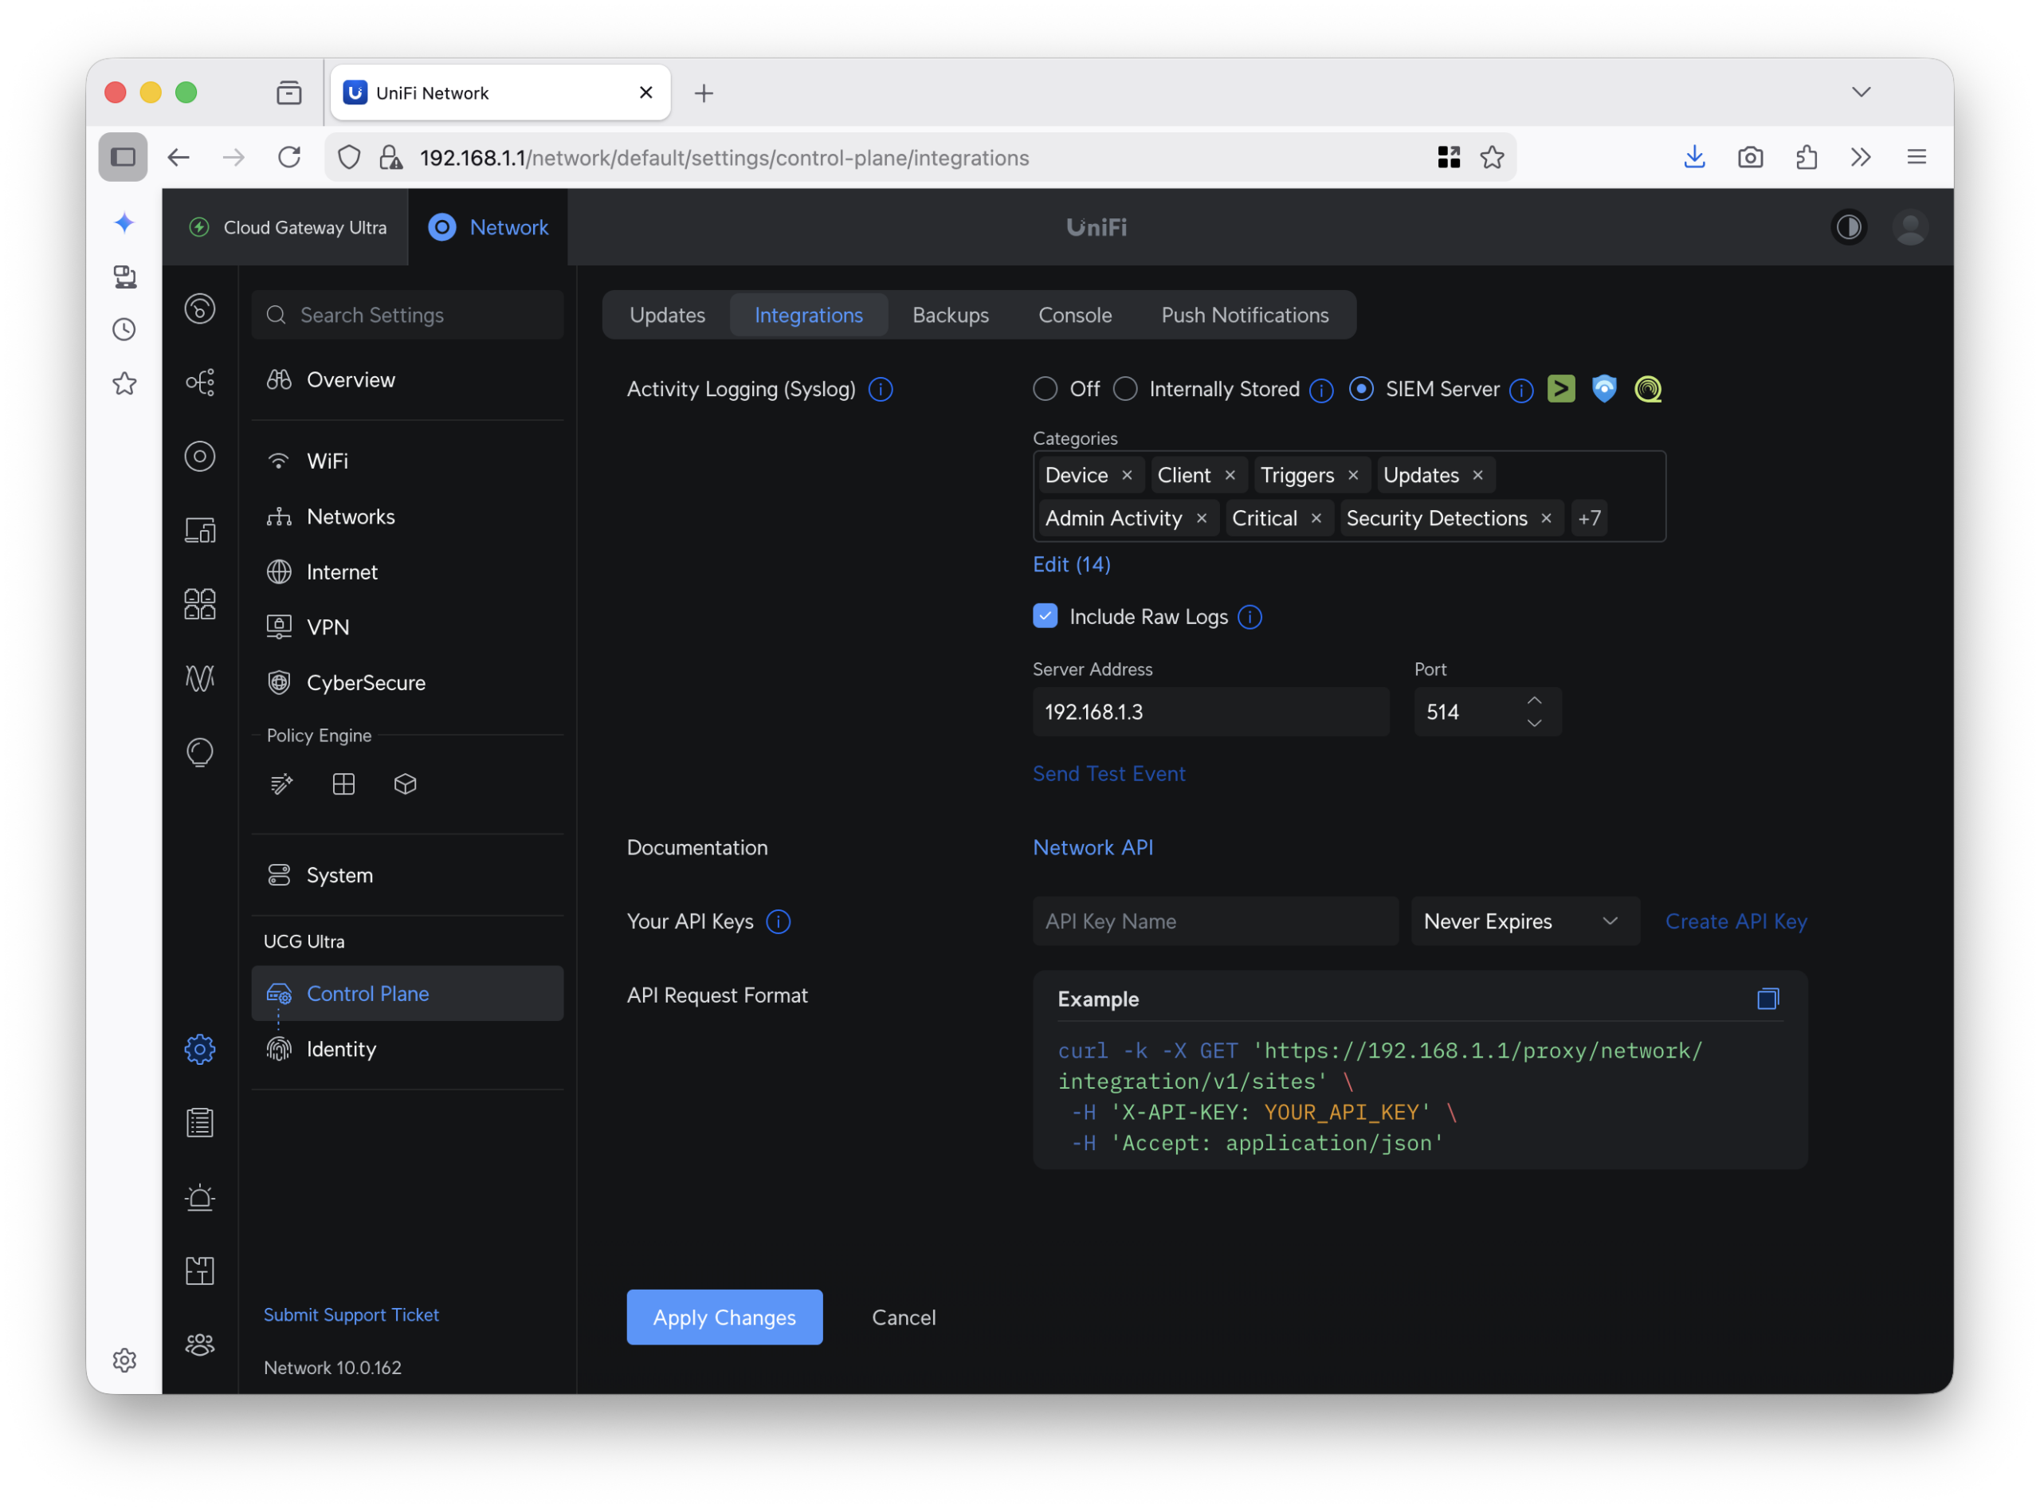
Task: Open the CyberSecure settings section
Action: pyautogui.click(x=365, y=683)
